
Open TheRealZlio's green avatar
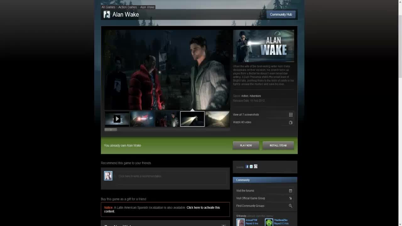pos(269,222)
